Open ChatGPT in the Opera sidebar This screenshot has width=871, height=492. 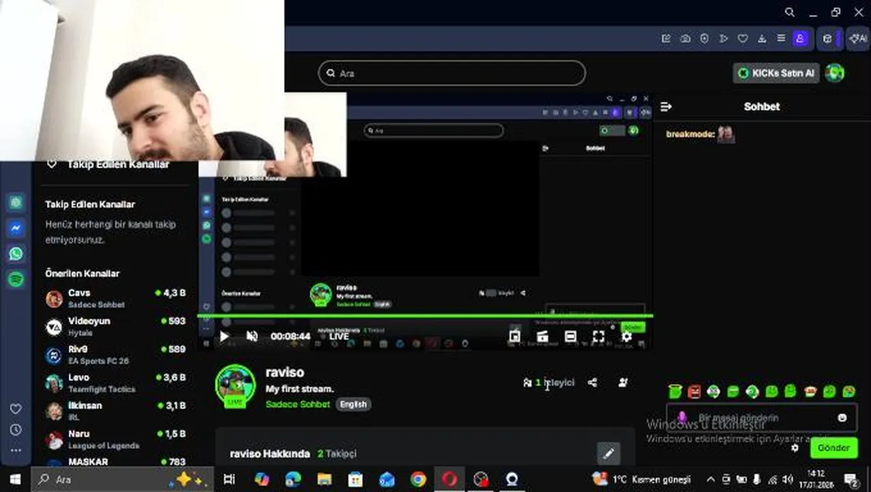(x=16, y=202)
